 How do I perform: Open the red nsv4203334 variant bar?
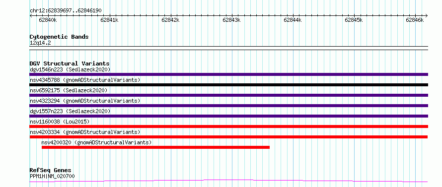(x=228, y=137)
